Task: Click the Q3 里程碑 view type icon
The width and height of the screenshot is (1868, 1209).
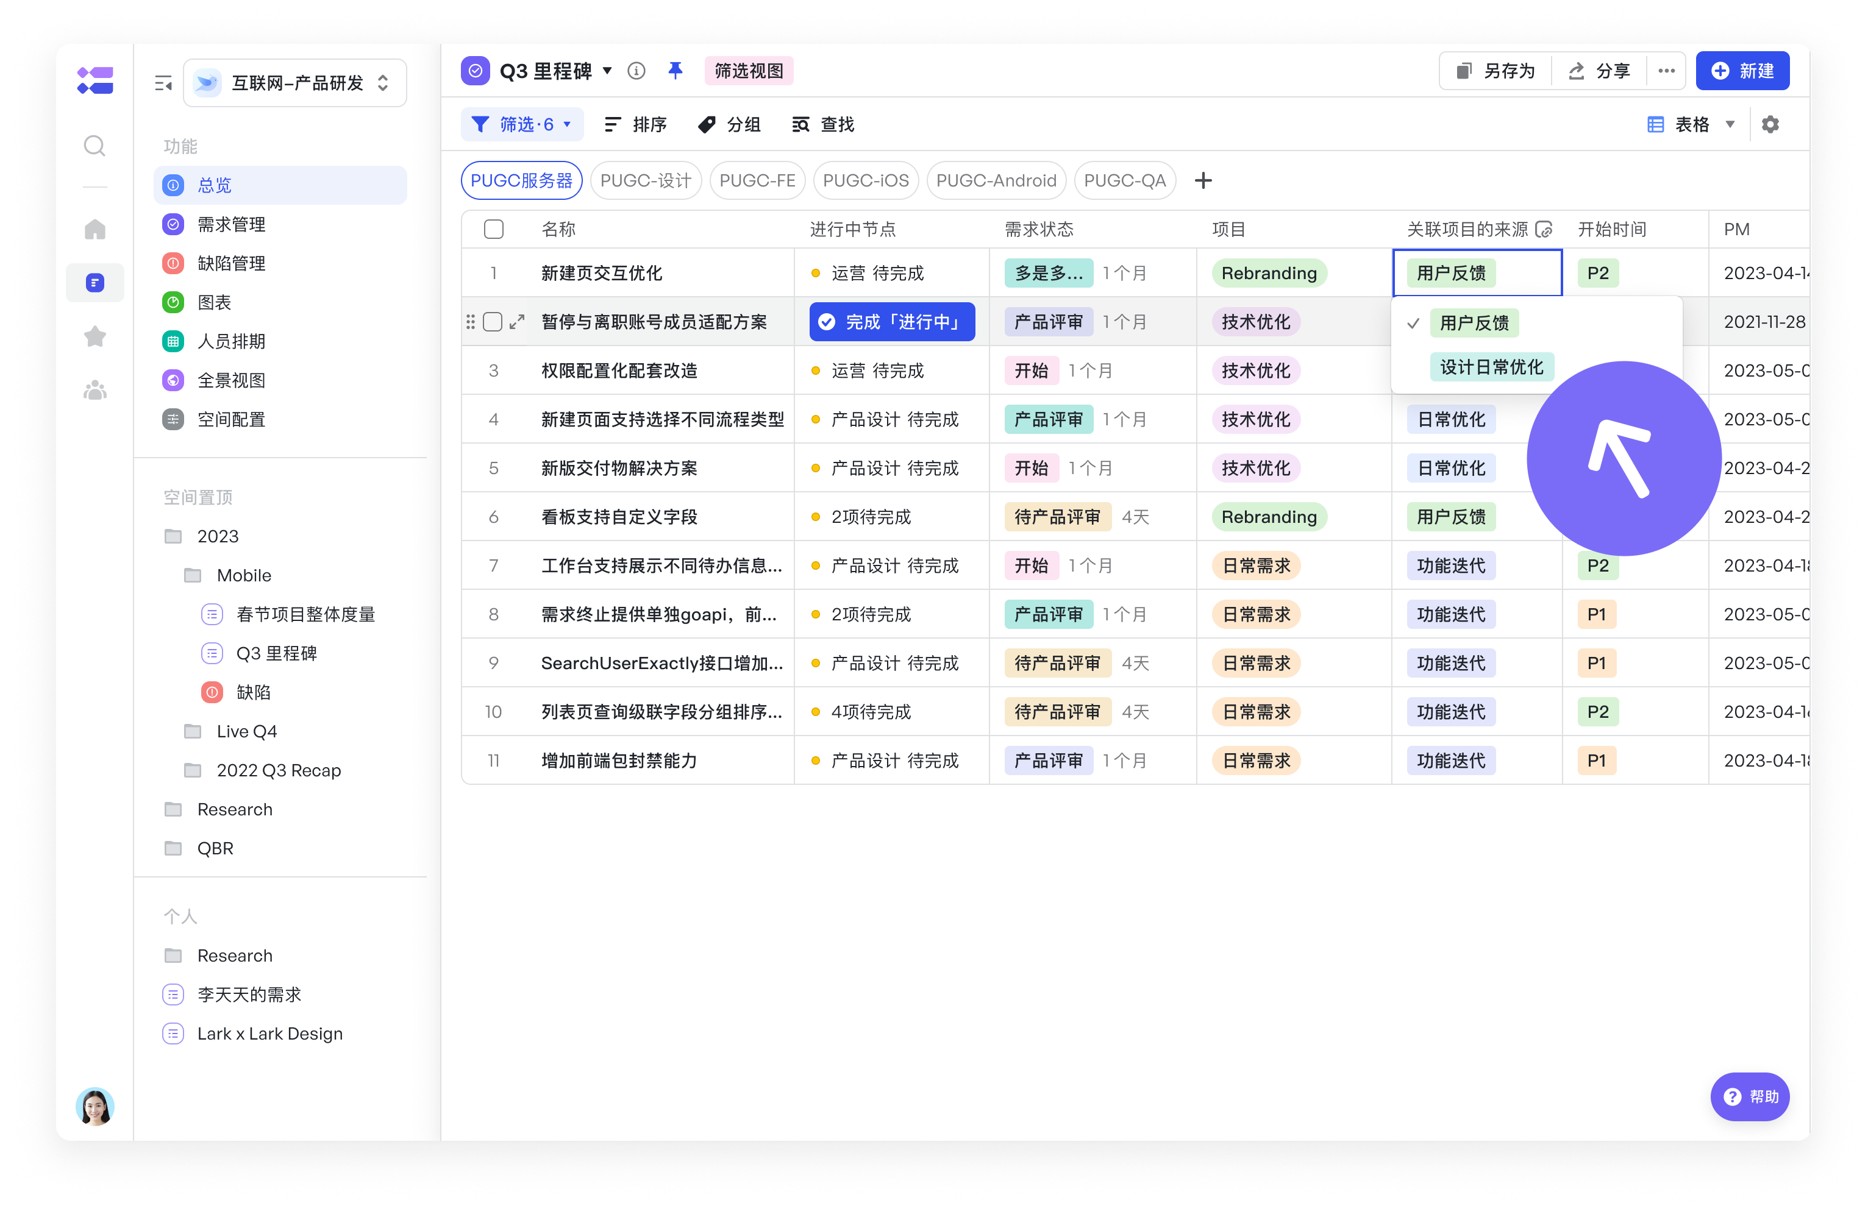Action: pos(476,71)
